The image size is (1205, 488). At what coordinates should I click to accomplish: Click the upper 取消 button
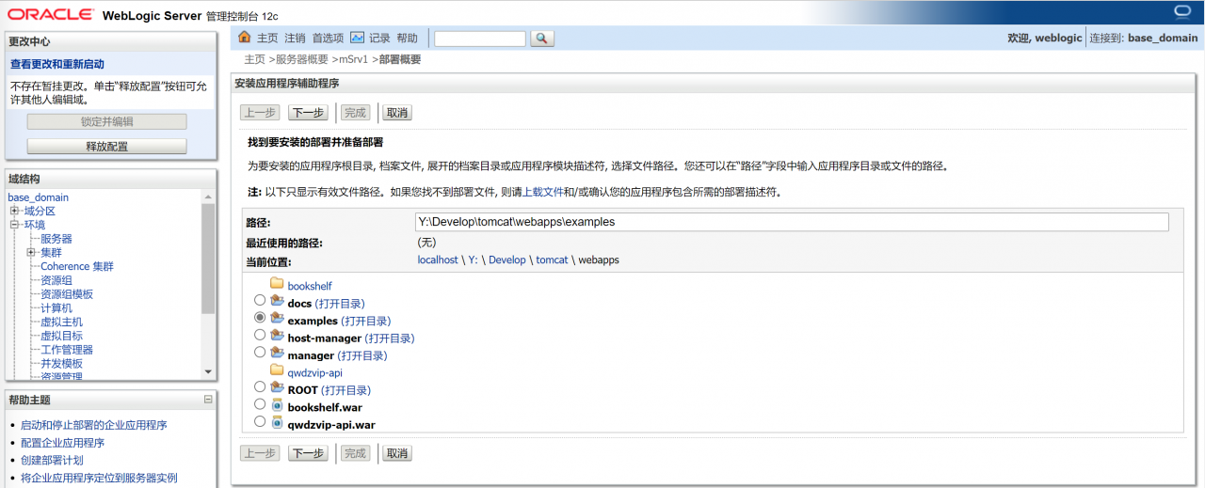point(396,113)
